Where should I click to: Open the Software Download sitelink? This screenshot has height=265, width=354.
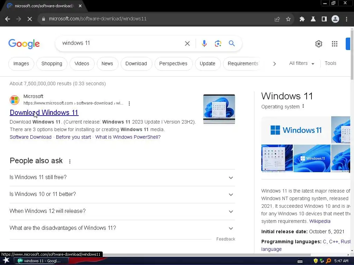tap(30, 137)
